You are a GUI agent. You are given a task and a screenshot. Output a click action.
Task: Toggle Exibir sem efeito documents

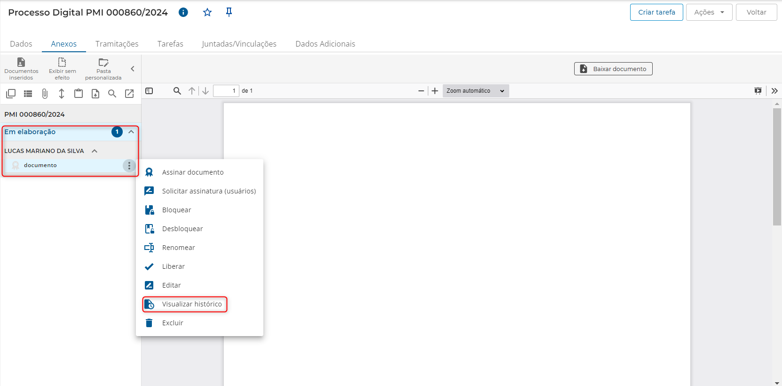pyautogui.click(x=62, y=69)
